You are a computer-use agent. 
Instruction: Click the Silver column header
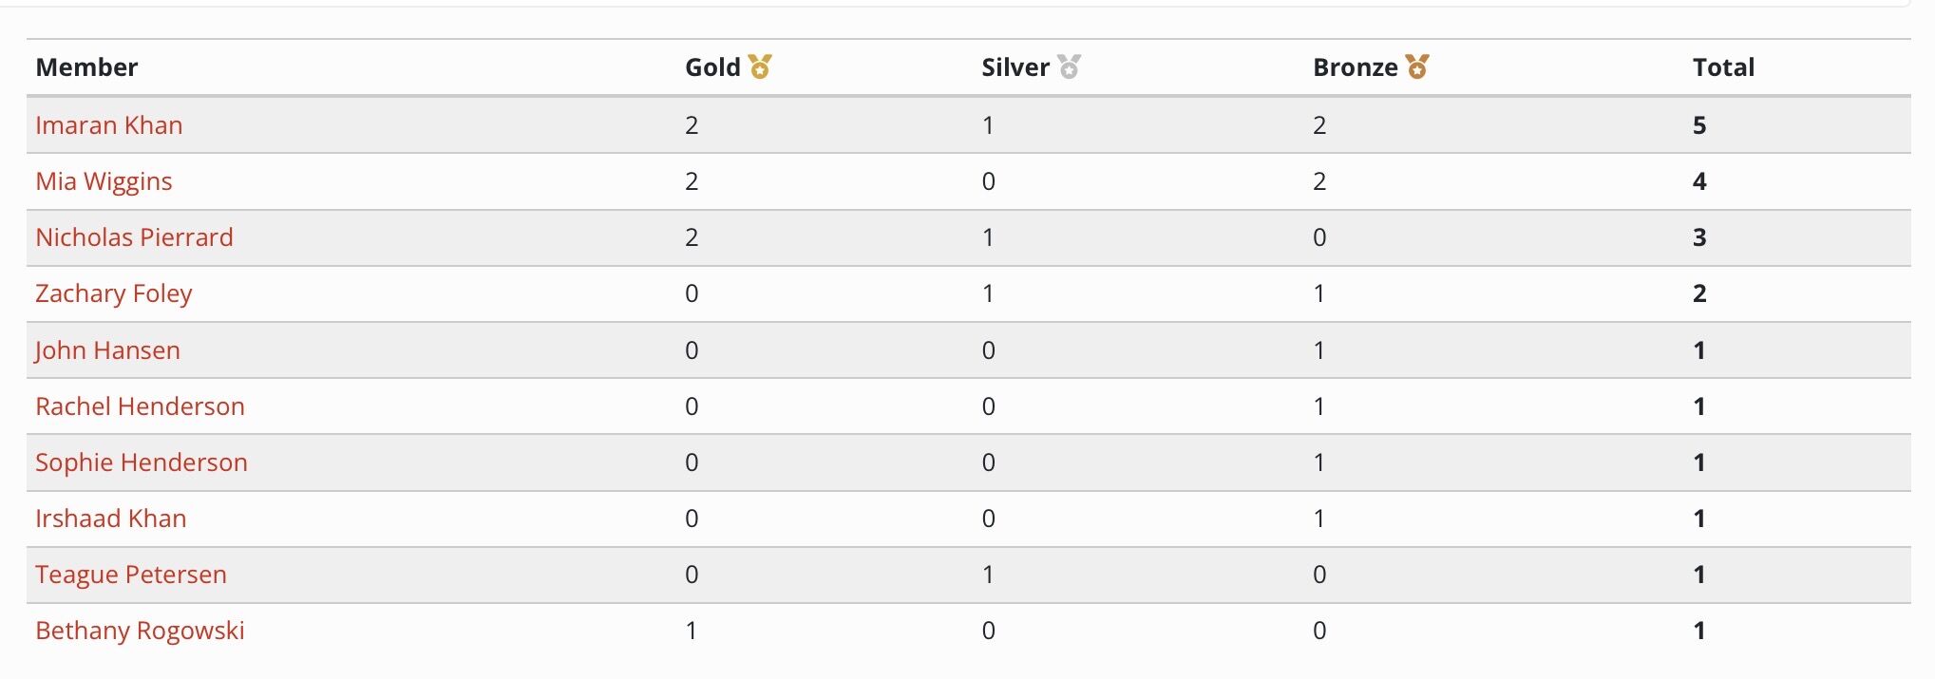(1015, 67)
